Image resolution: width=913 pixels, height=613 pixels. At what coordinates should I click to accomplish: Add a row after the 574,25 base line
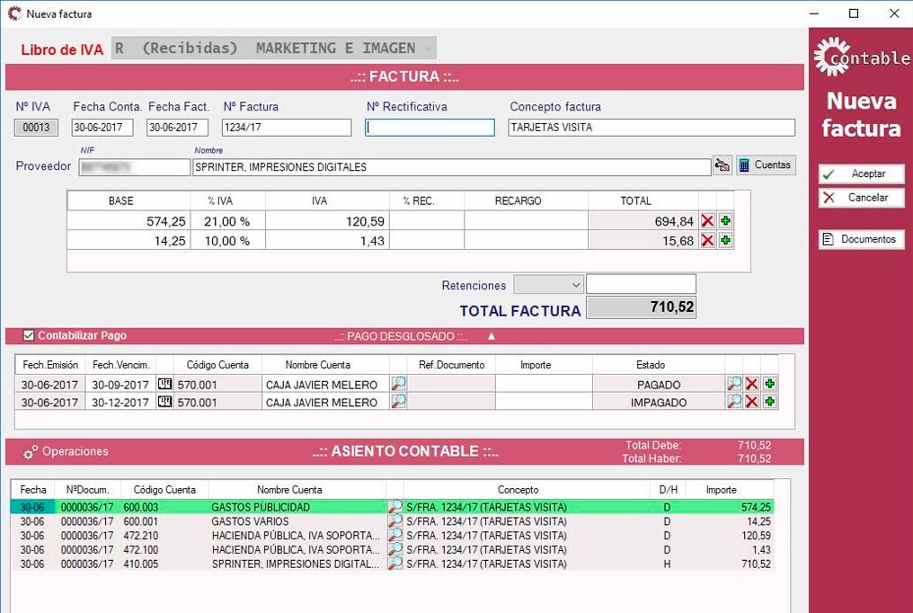click(725, 221)
